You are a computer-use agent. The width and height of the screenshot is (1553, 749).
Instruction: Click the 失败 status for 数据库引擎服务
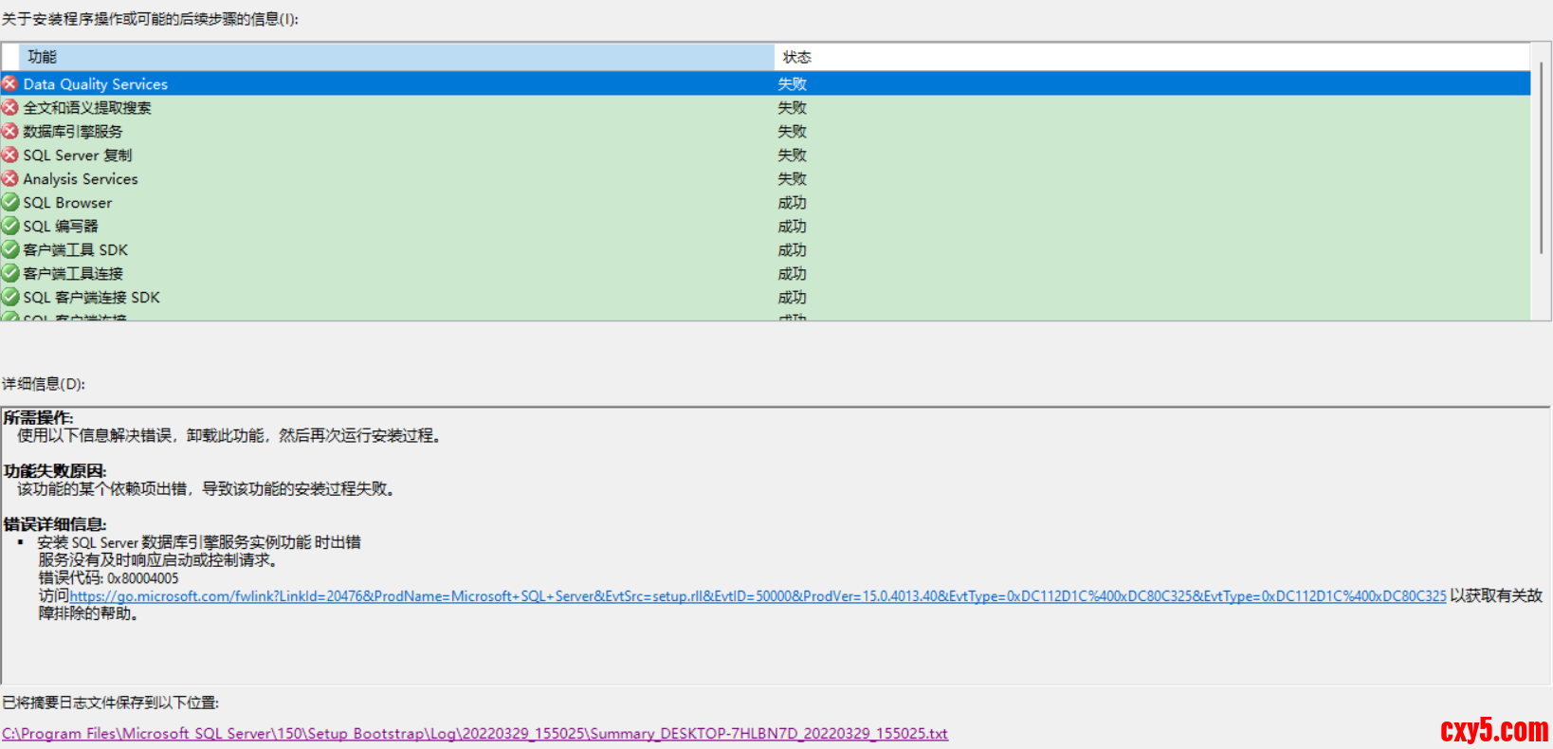[792, 132]
